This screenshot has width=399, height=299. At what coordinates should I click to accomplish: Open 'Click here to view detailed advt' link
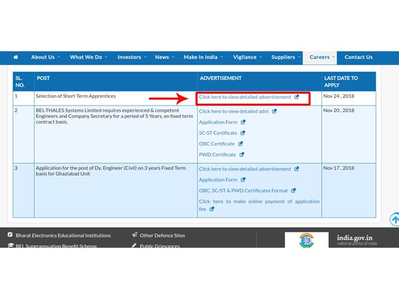233,112
